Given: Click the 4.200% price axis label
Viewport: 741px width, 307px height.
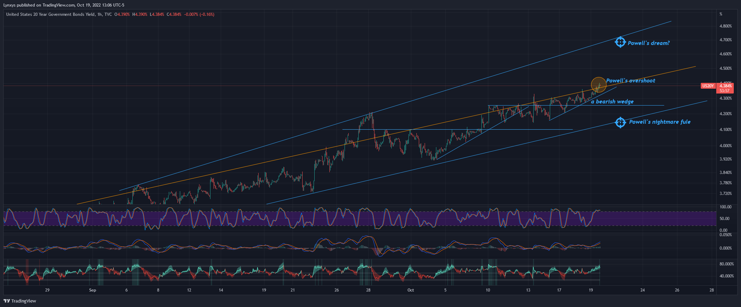Looking at the screenshot, I should pos(726,114).
